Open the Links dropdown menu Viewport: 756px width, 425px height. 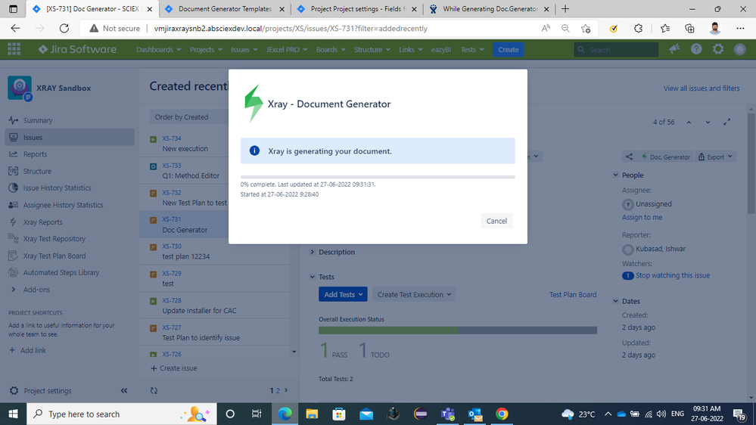(410, 50)
